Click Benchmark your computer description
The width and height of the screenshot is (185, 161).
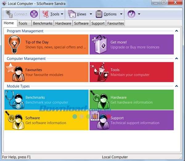click(47, 102)
